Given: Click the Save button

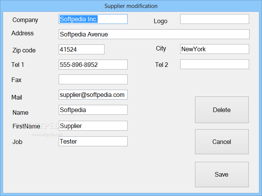Looking at the screenshot, I should (222, 174).
